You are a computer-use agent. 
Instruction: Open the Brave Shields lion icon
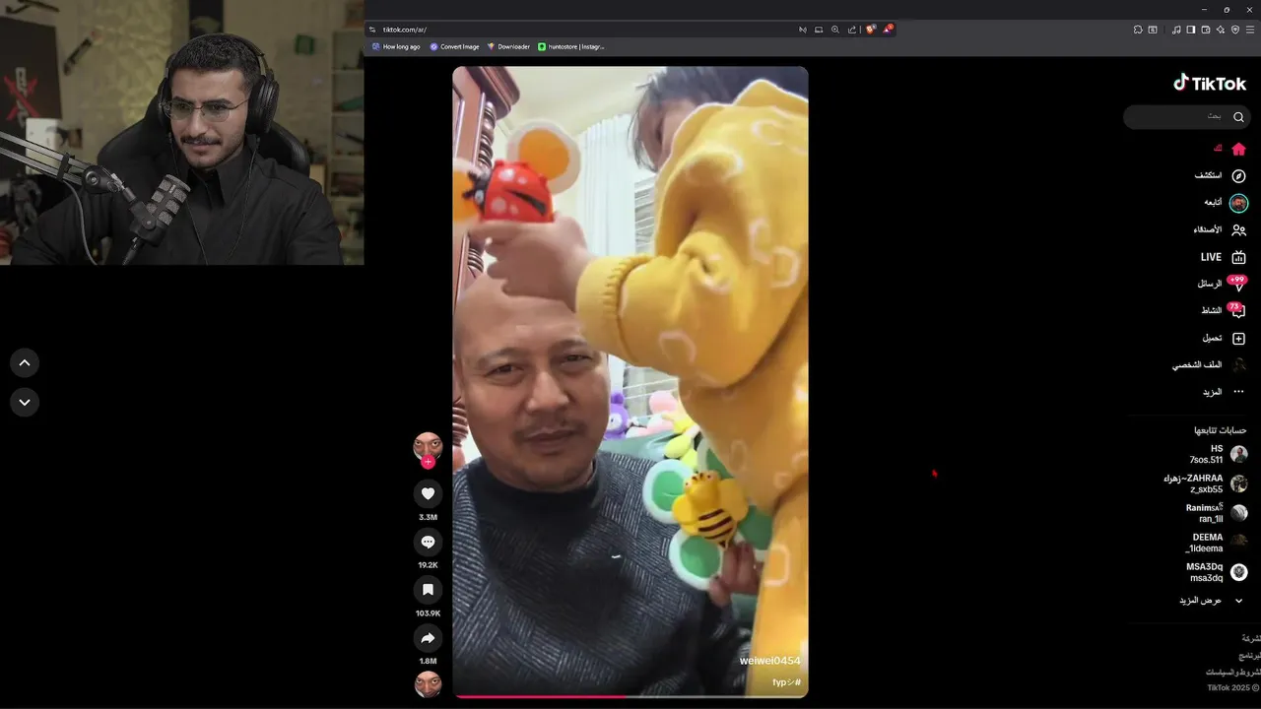click(871, 29)
